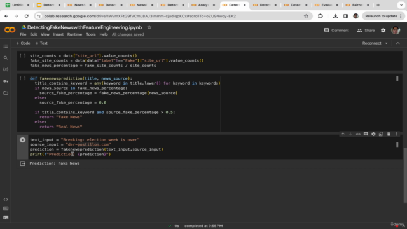This screenshot has height=229, width=407.
Task: Open a new browser tab
Action: (378, 5)
